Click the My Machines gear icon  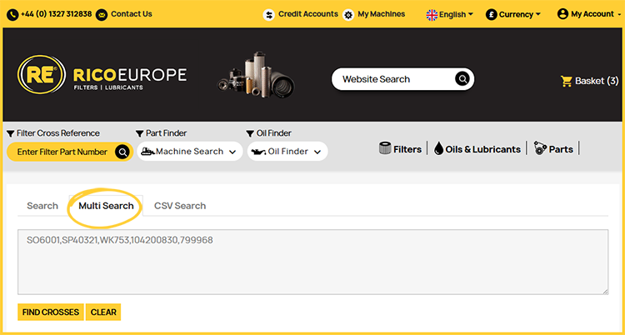[348, 15]
